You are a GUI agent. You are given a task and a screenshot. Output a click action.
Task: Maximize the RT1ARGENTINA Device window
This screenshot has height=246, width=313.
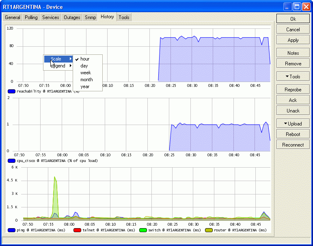pyautogui.click(x=297, y=7)
